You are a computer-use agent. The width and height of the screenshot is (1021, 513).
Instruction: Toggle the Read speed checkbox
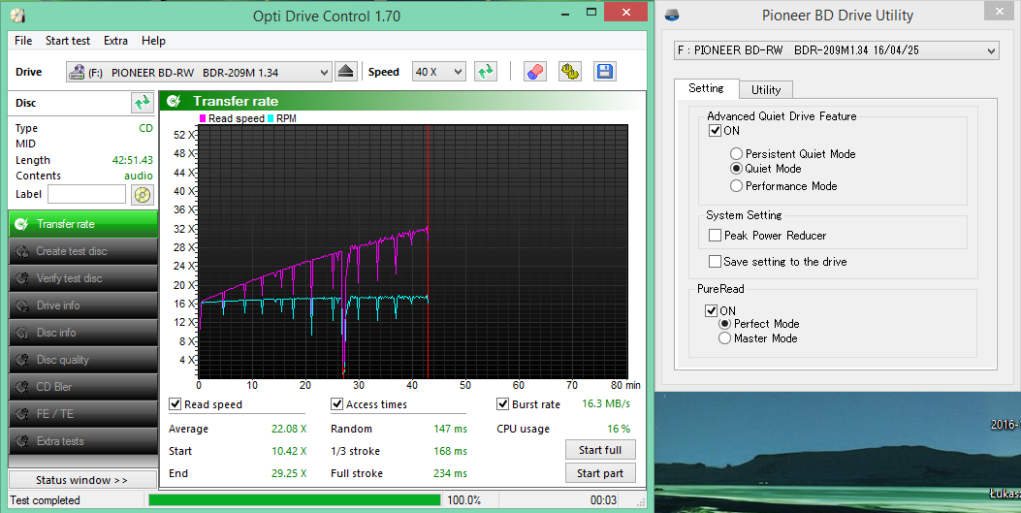(175, 404)
